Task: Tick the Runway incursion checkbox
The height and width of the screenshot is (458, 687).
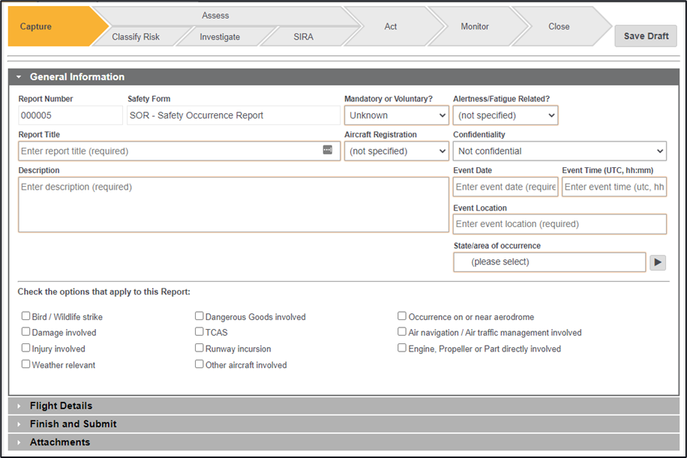Action: point(199,348)
